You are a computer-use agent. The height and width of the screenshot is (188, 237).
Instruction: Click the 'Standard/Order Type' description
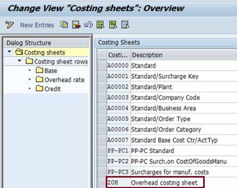(x=161, y=119)
